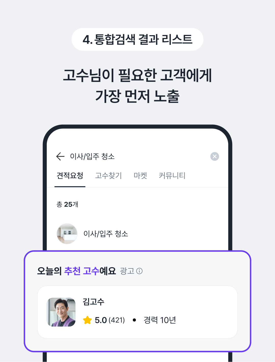Tap the 광고 ad label

[x=127, y=271]
